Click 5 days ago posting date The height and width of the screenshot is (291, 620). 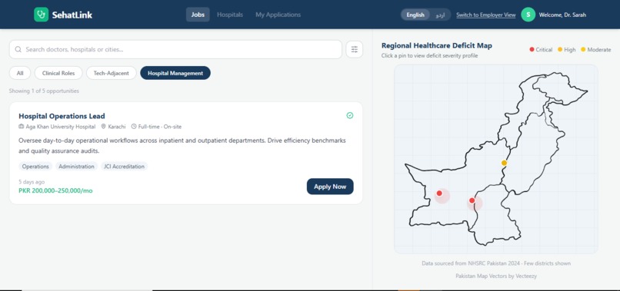point(32,182)
